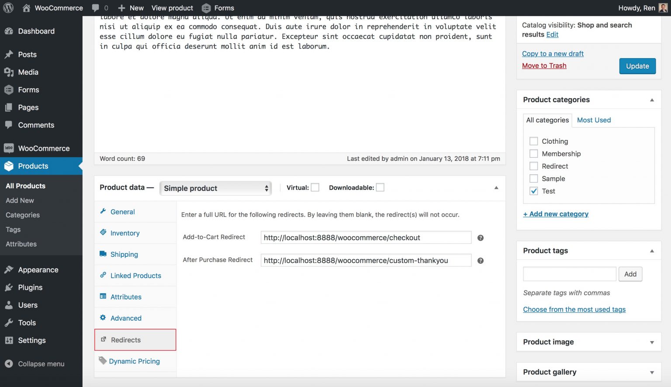Check the Clothing category box

point(533,141)
